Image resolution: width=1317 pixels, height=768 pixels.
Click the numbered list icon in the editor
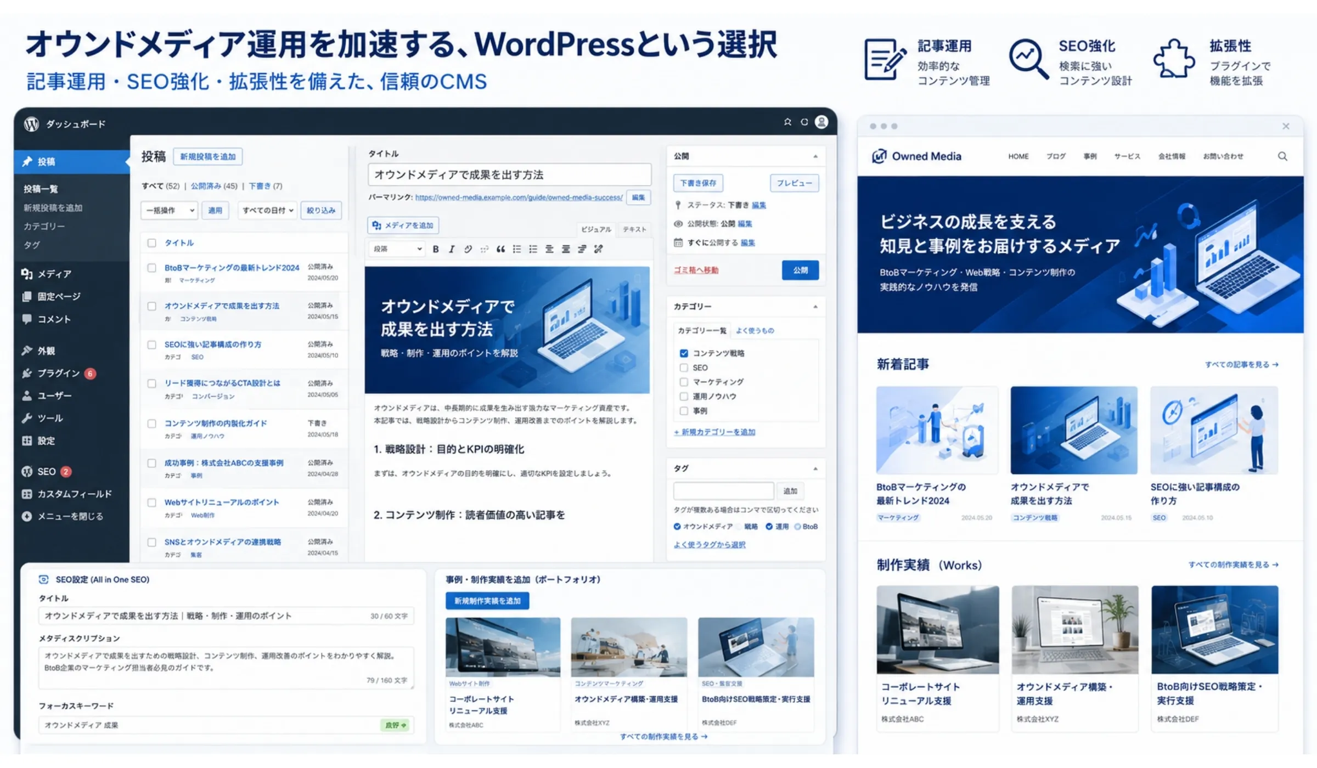click(533, 249)
